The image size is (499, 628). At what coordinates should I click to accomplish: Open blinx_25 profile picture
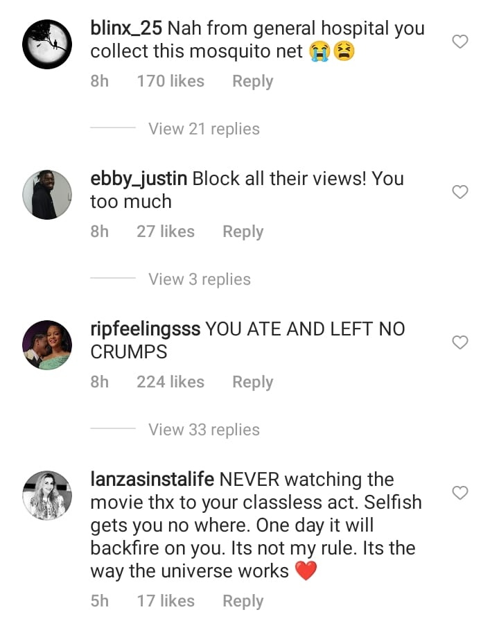point(47,45)
